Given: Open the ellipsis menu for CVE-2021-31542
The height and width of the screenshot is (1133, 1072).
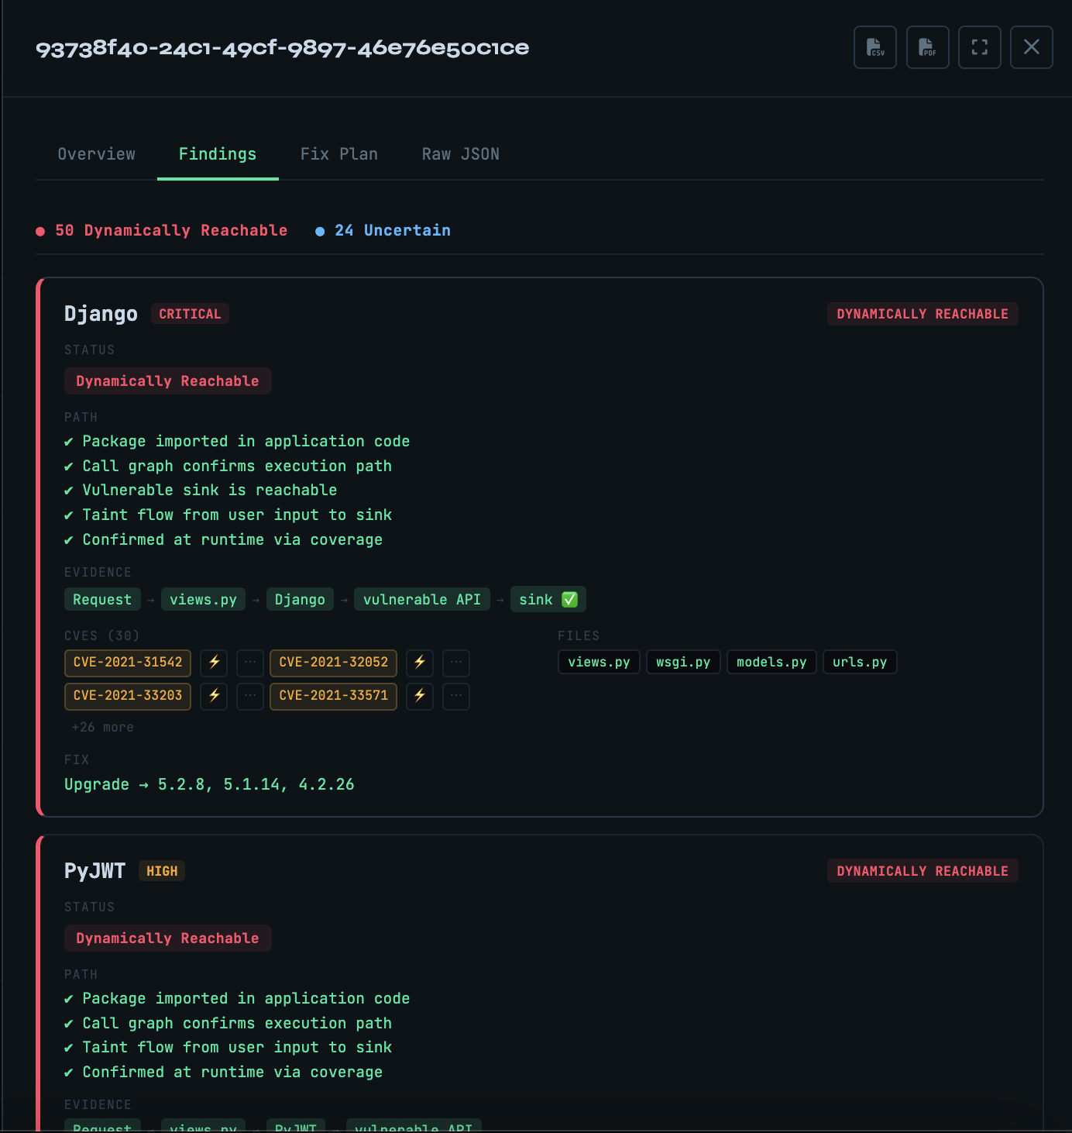Looking at the screenshot, I should click(x=250, y=663).
